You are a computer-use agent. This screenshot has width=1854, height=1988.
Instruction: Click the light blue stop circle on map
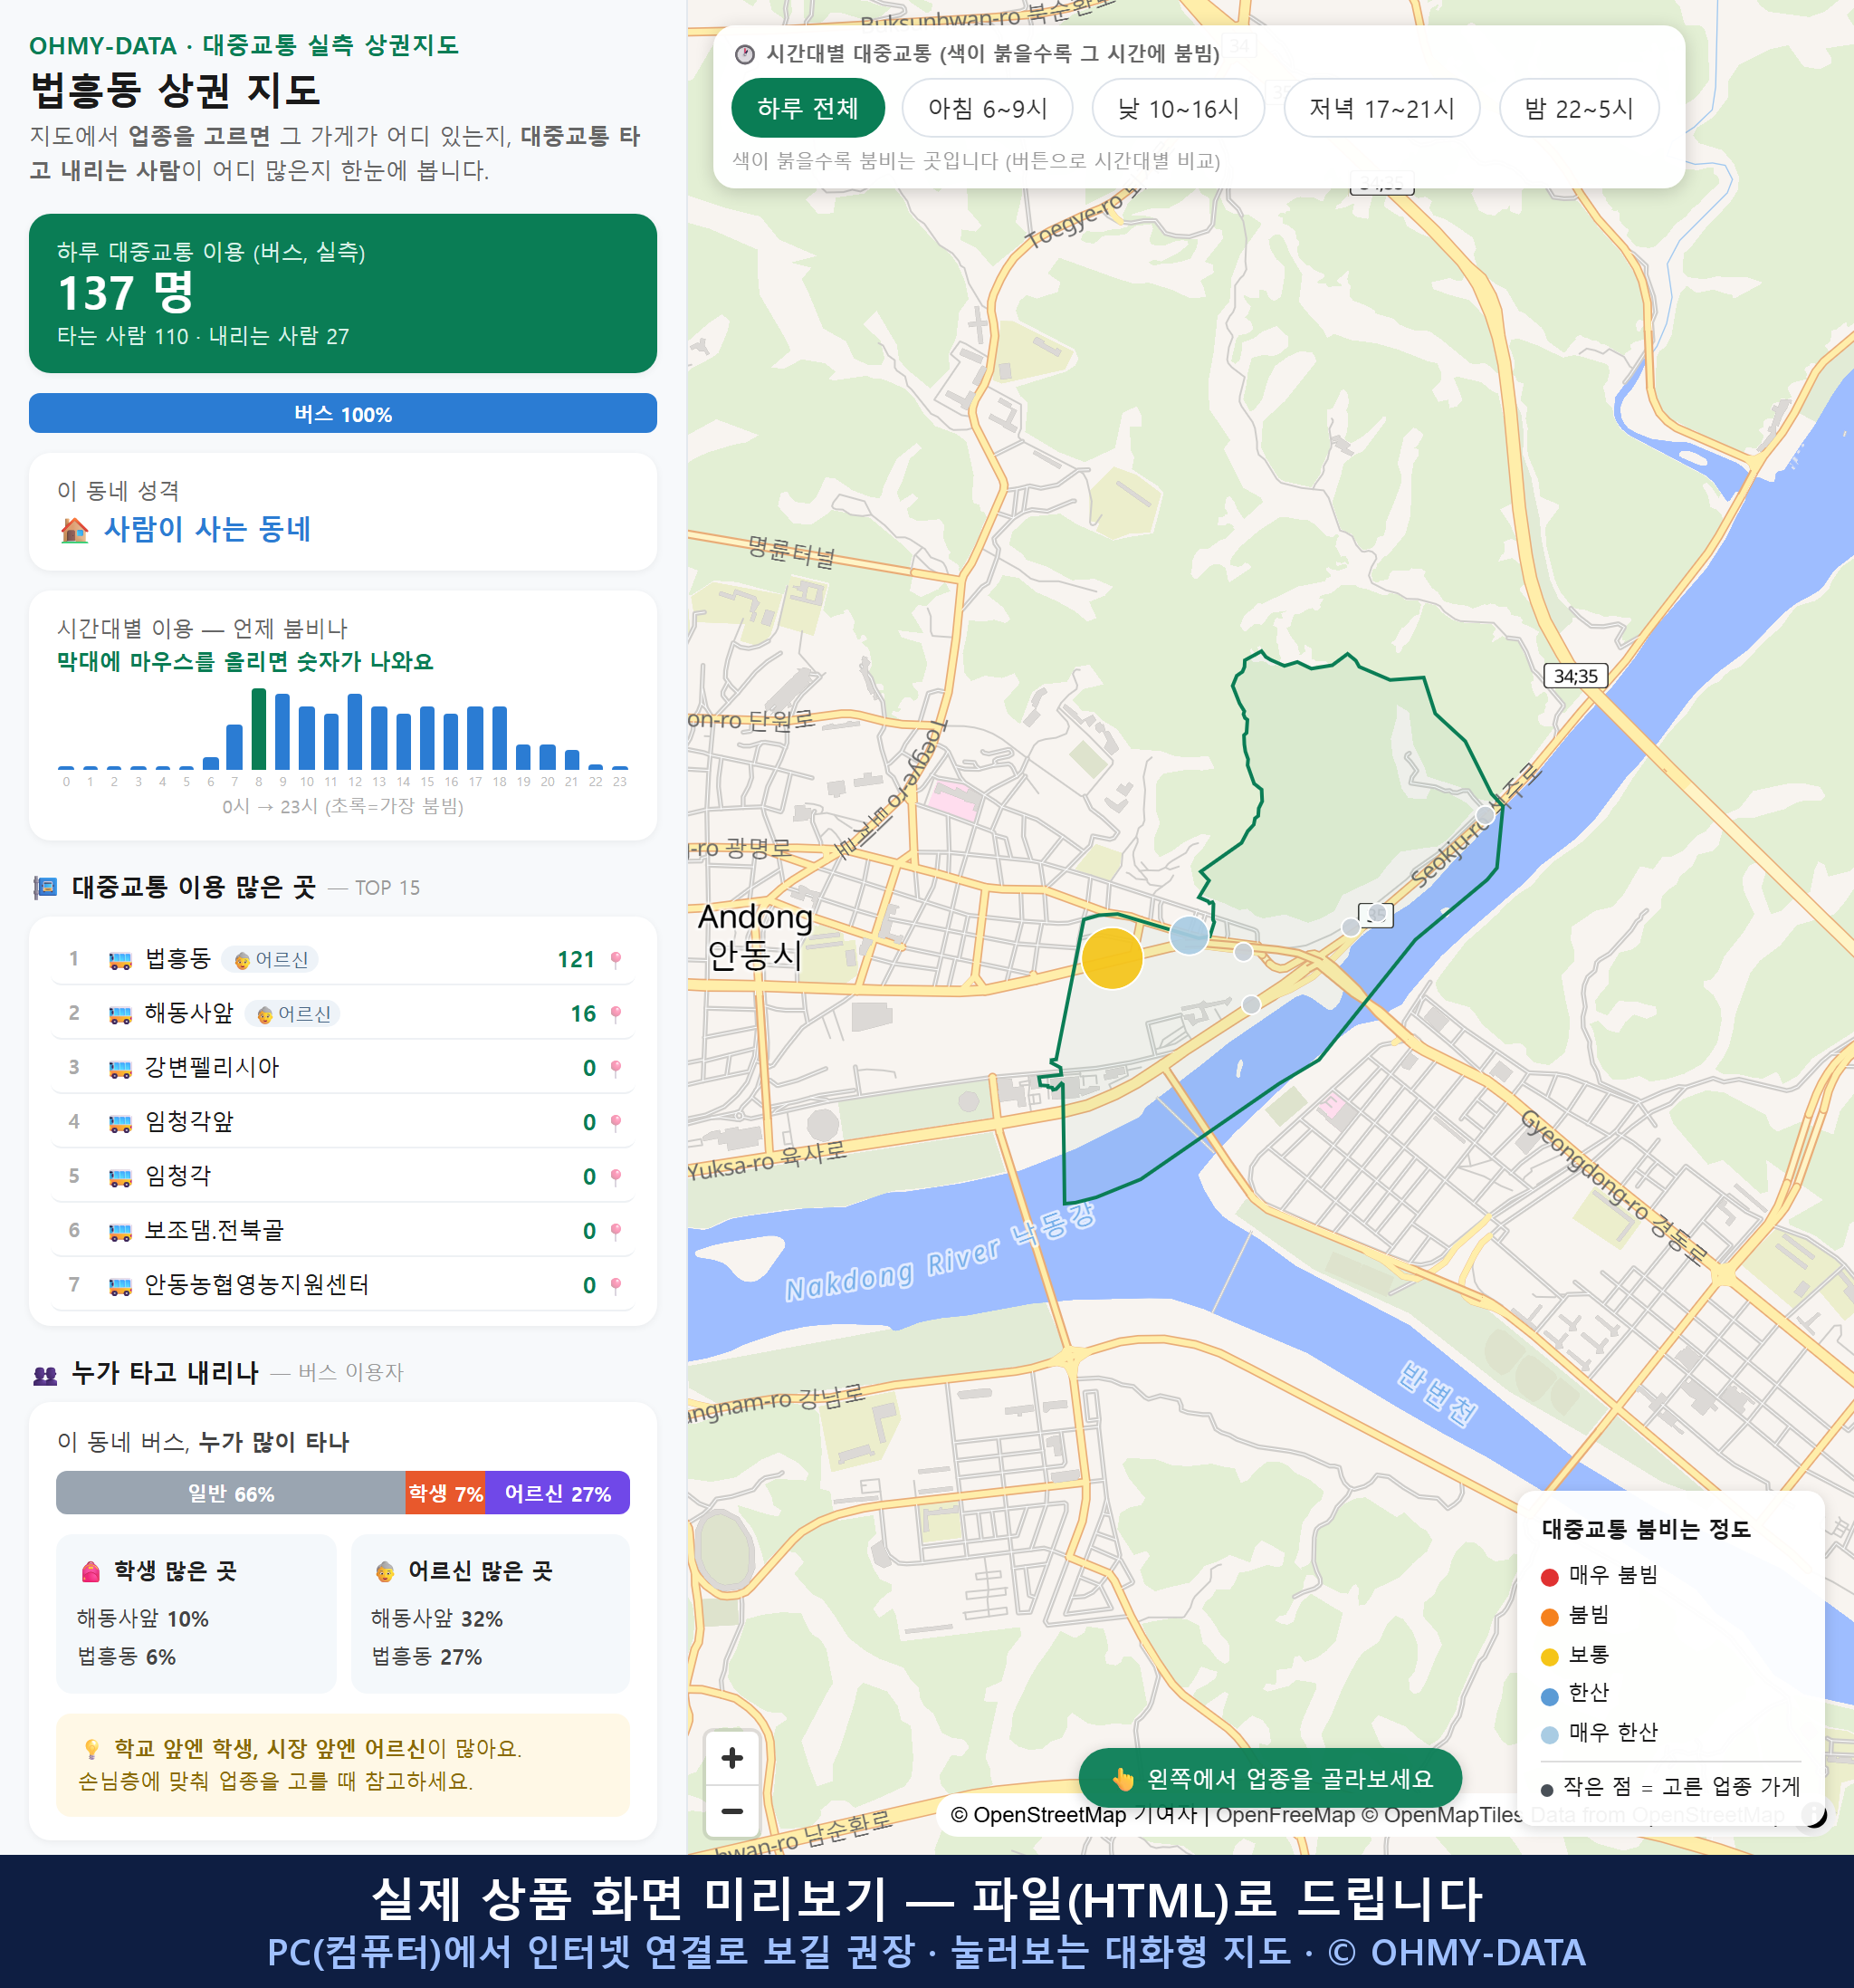(x=1189, y=935)
